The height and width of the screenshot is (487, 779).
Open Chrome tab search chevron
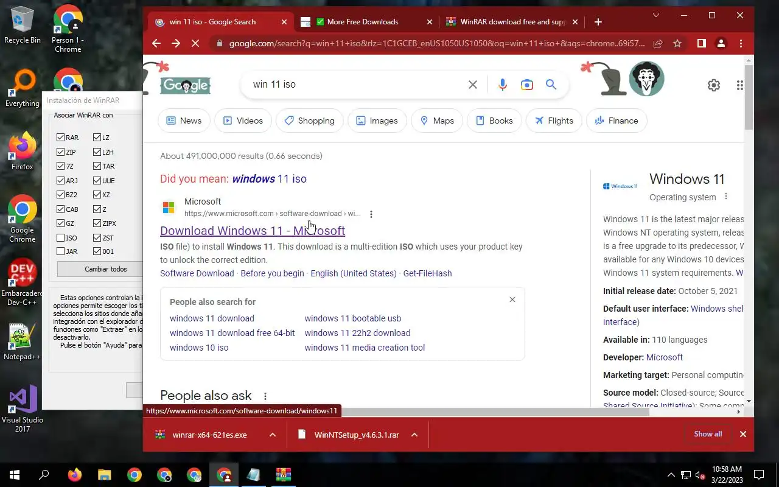point(655,15)
